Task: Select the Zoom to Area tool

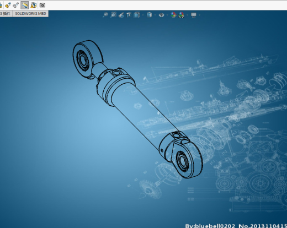Action: (x=113, y=15)
